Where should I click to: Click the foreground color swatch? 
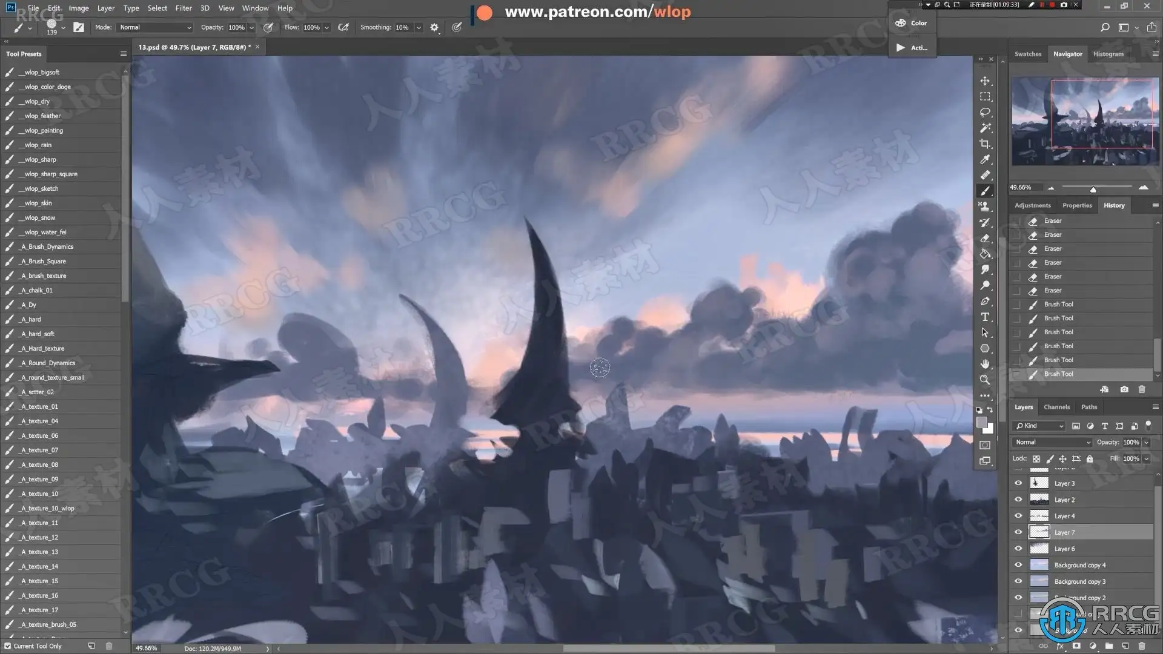[x=981, y=422]
